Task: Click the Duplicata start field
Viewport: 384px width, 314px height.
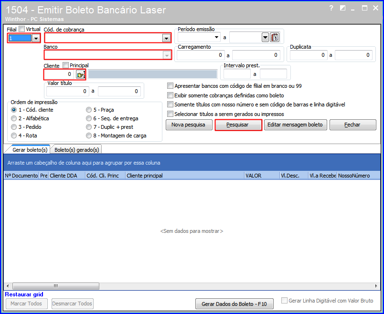Action: (x=308, y=55)
